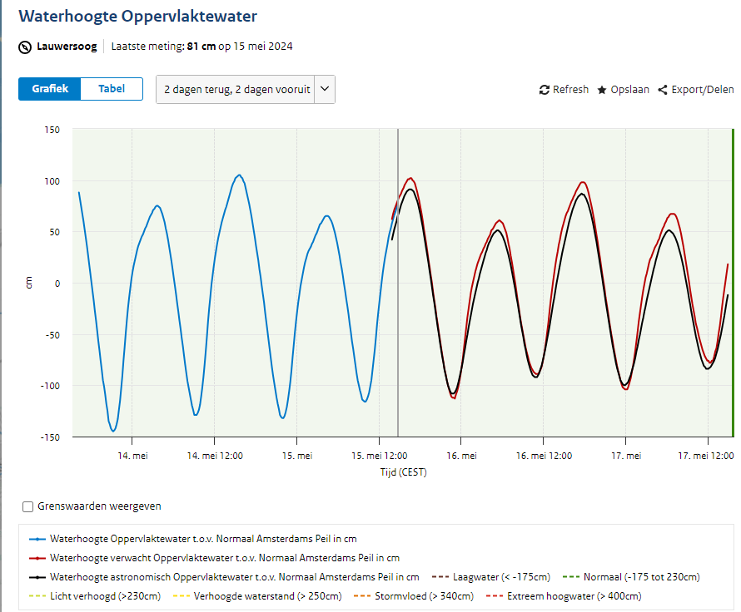Click the Refresh arrows icon

click(545, 90)
